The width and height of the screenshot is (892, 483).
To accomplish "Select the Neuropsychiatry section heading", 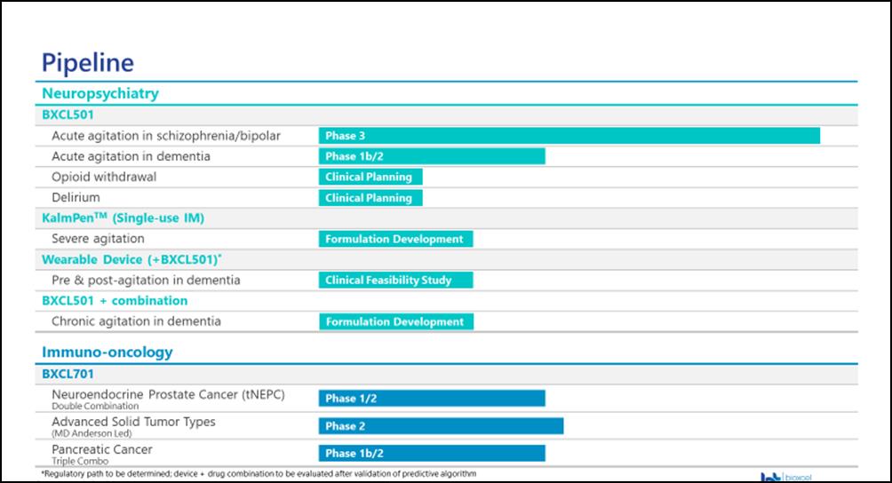I will coord(100,92).
